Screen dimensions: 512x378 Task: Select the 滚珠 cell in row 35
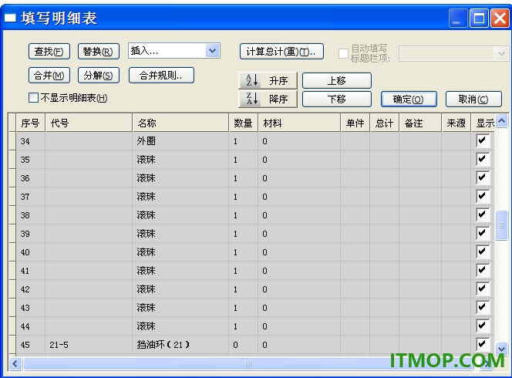coord(180,160)
